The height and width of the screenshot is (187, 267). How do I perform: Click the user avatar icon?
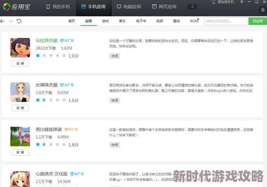tap(263, 10)
